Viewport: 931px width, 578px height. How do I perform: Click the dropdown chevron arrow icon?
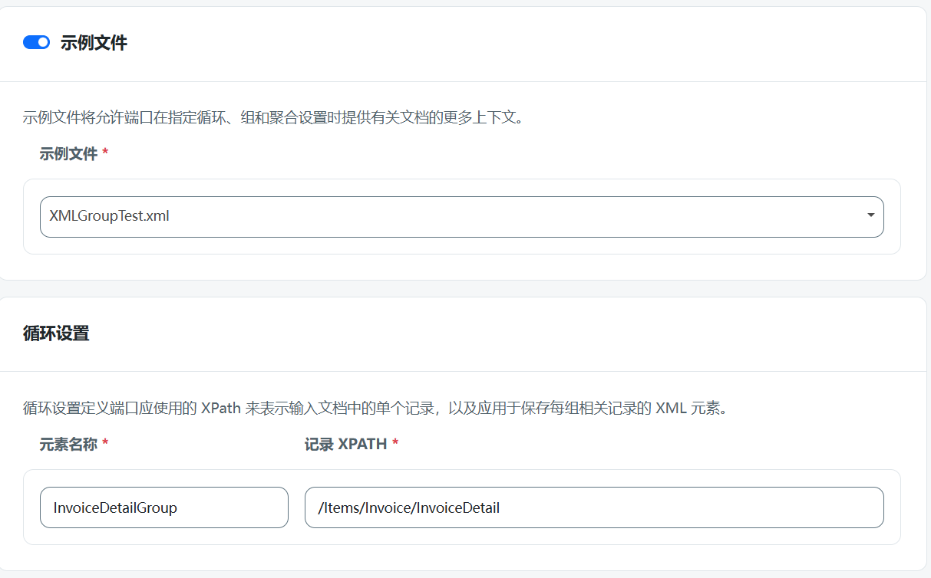(871, 217)
